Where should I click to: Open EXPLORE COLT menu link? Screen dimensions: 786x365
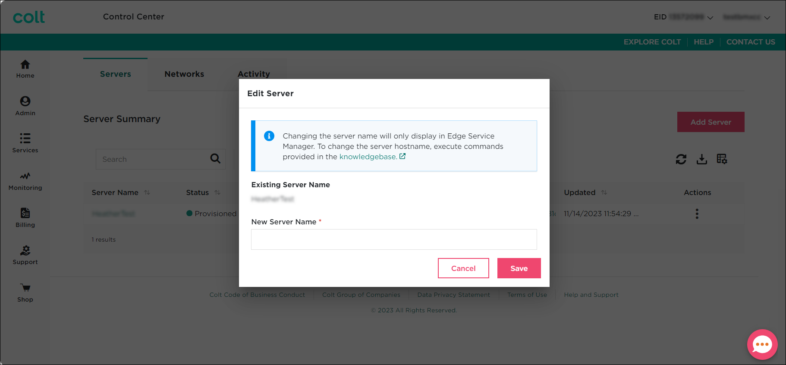[652, 42]
